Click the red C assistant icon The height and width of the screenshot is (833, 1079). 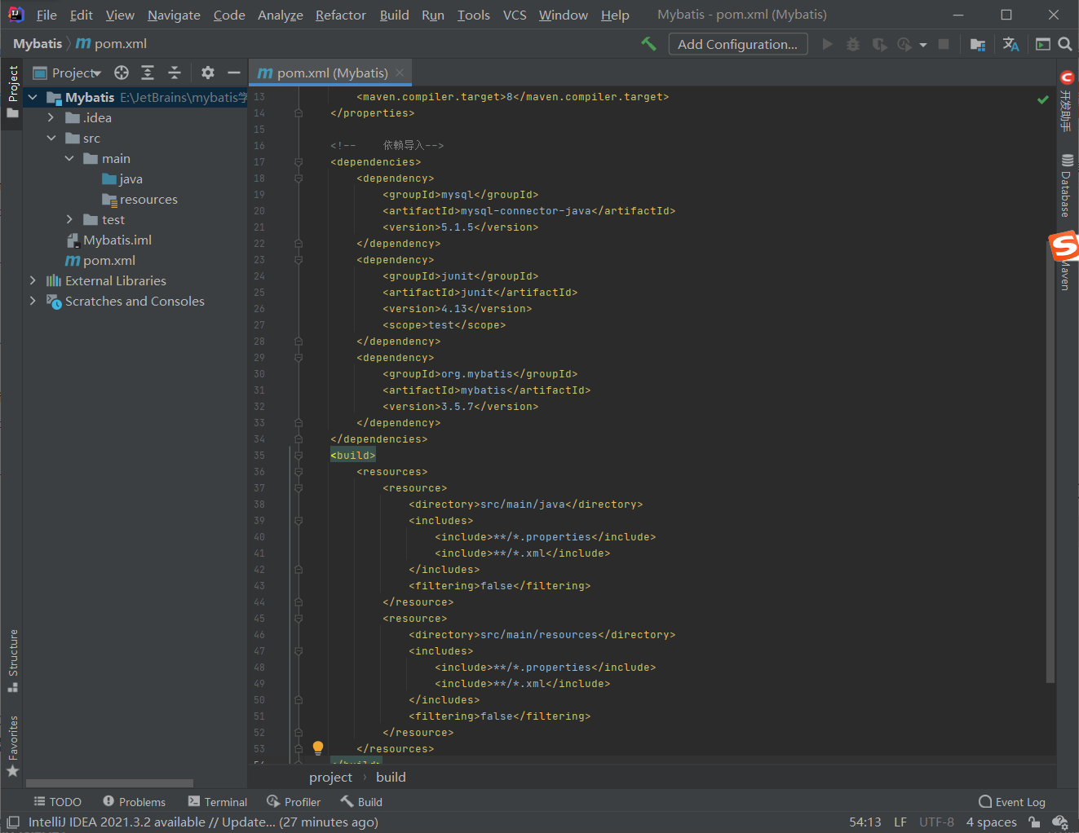click(x=1067, y=77)
